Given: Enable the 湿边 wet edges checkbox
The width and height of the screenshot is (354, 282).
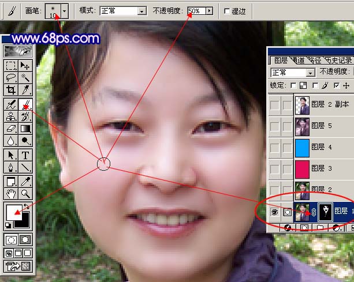Looking at the screenshot, I should click(226, 11).
